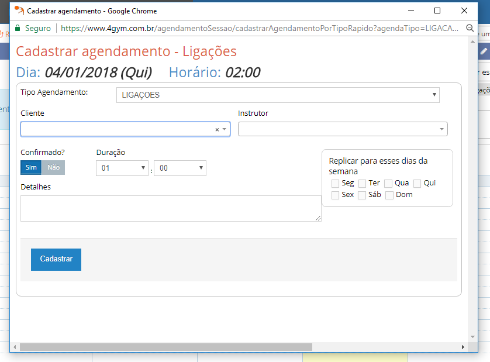Click the zoom magnifier icon in address bar
Viewport: 490px width, 362px height.
point(470,28)
